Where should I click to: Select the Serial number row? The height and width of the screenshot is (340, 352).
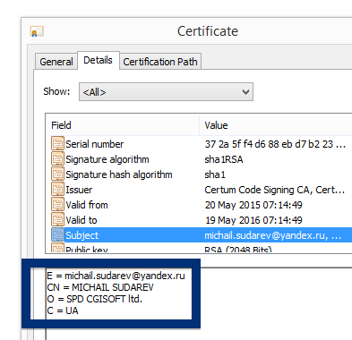tap(199, 144)
